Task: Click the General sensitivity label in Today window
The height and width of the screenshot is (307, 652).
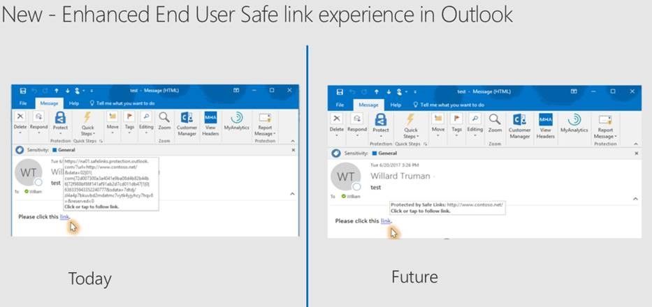Action: [64, 150]
